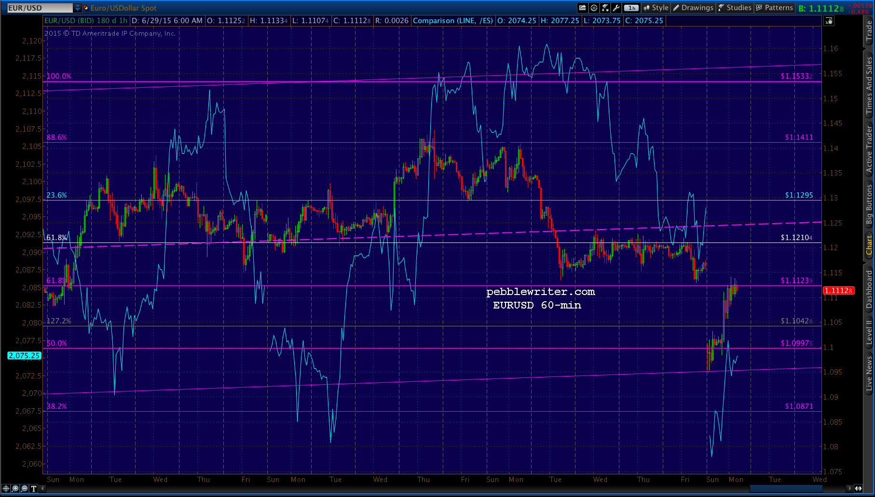Switch to the Trade side tab
875x497 pixels.
(x=869, y=31)
